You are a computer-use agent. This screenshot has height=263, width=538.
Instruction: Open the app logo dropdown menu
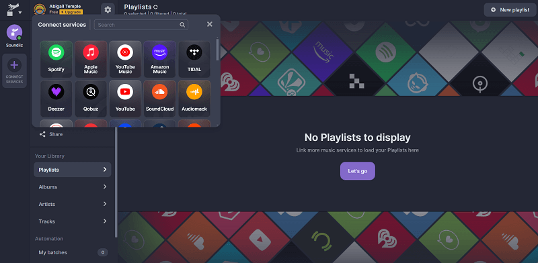coord(14,9)
